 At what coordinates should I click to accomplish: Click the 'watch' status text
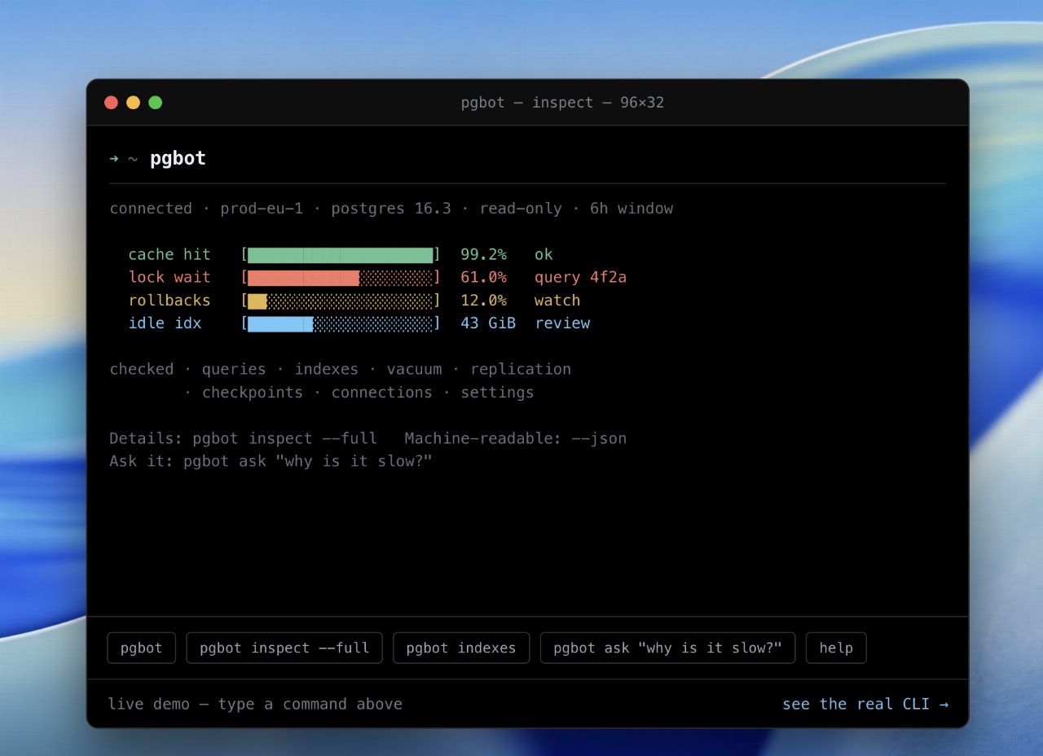pyautogui.click(x=557, y=300)
